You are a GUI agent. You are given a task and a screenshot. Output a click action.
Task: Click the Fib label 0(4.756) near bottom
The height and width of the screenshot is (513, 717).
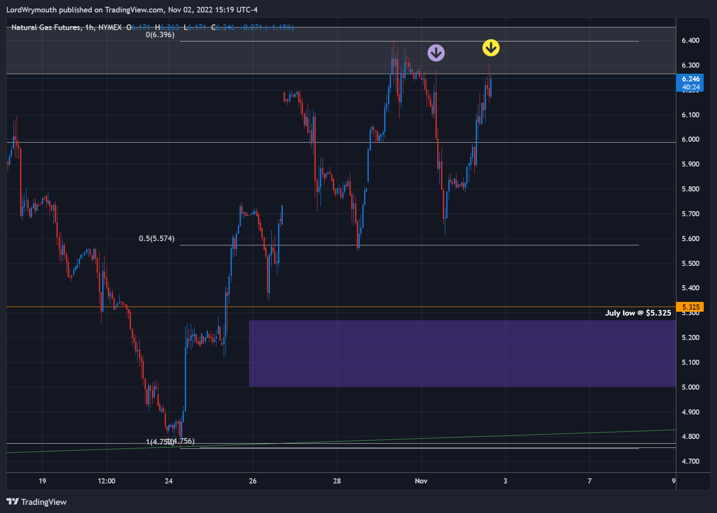point(181,441)
